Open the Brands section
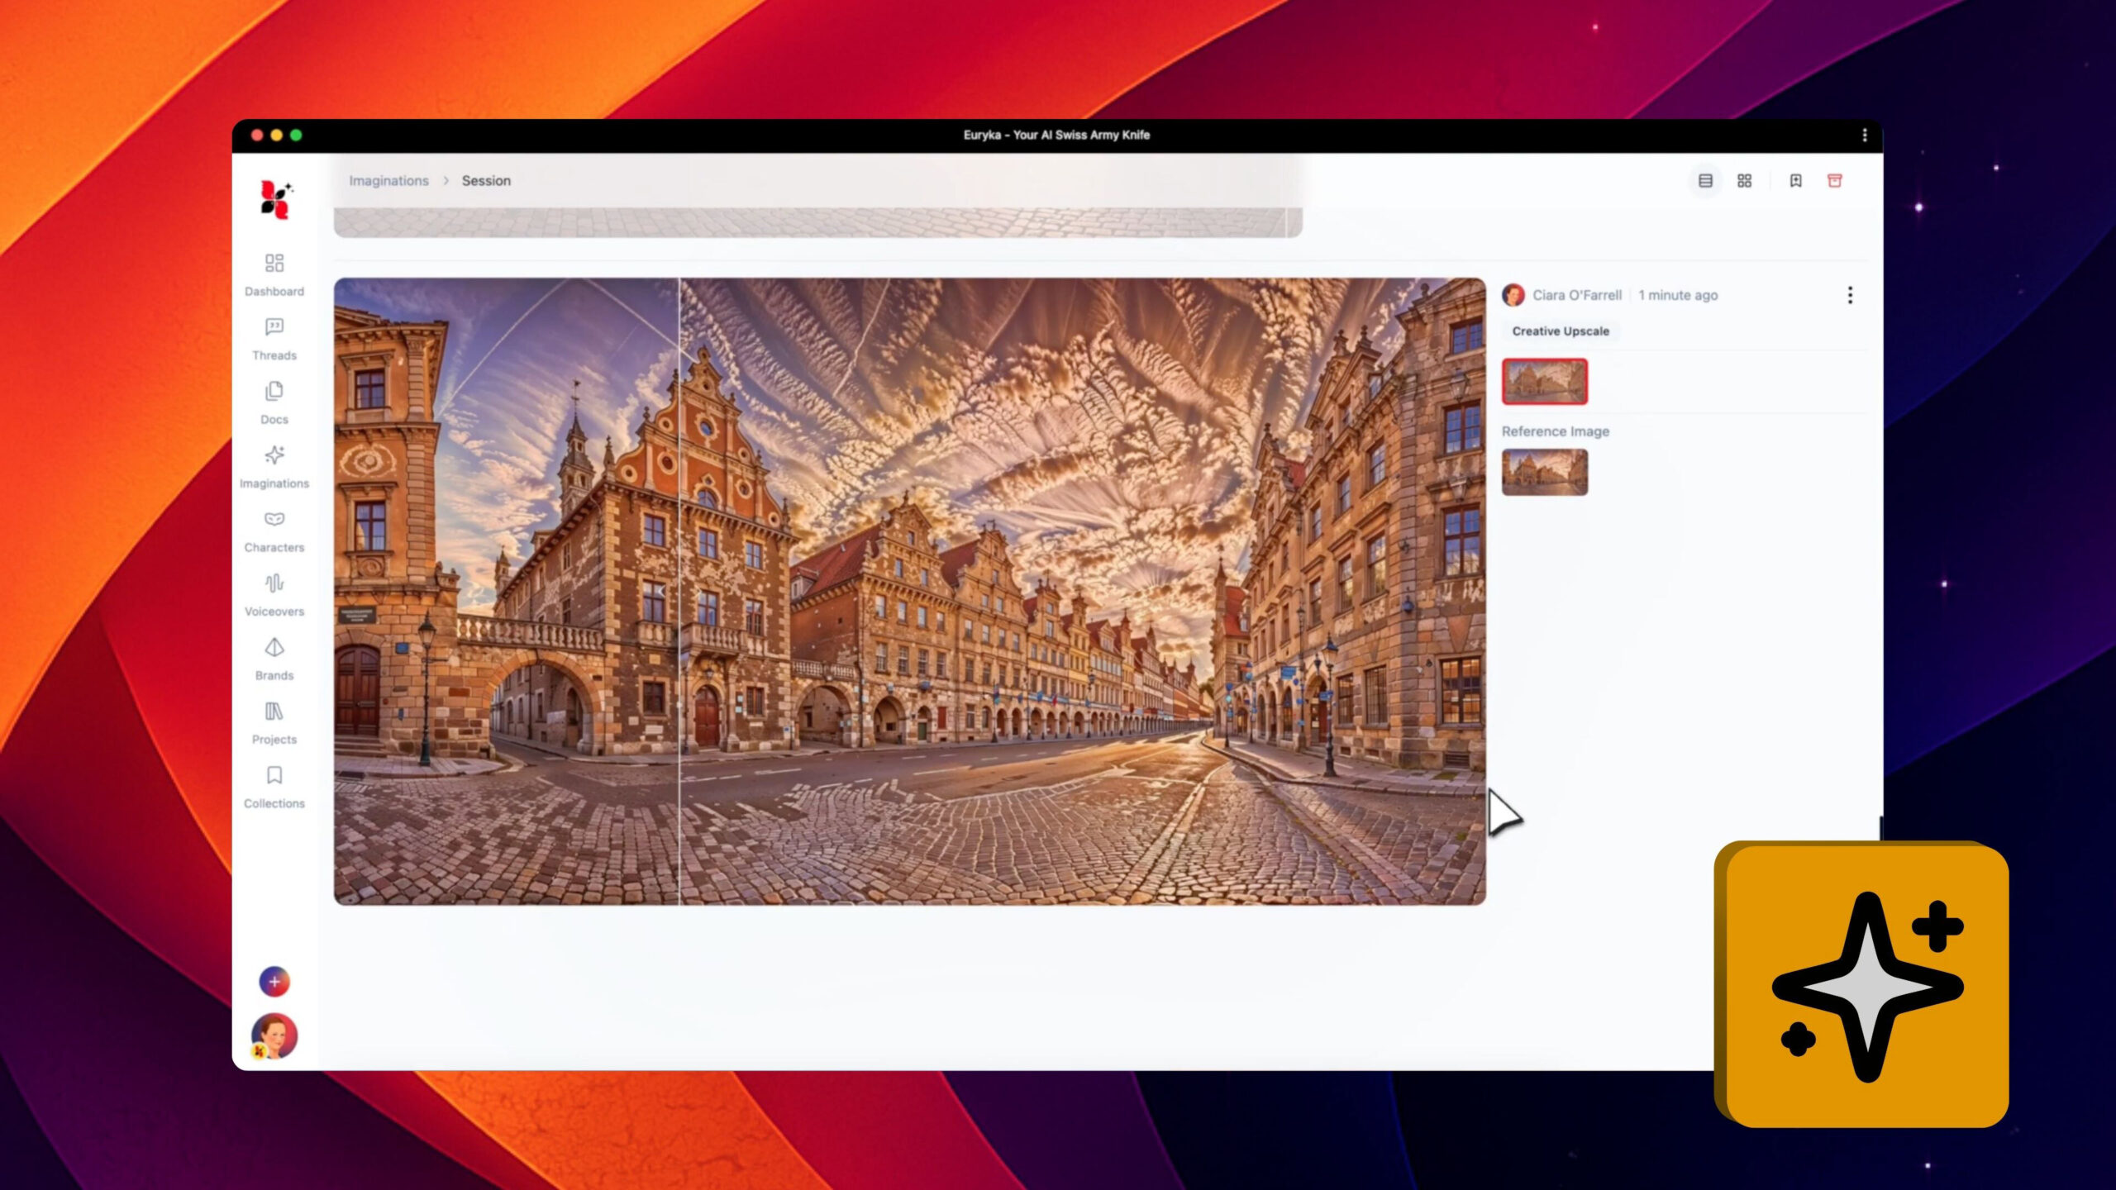The image size is (2116, 1190). (274, 648)
